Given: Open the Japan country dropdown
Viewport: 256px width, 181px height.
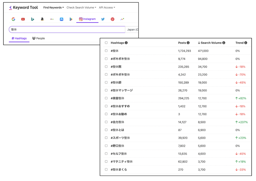Looking at the screenshot, I should (x=132, y=30).
